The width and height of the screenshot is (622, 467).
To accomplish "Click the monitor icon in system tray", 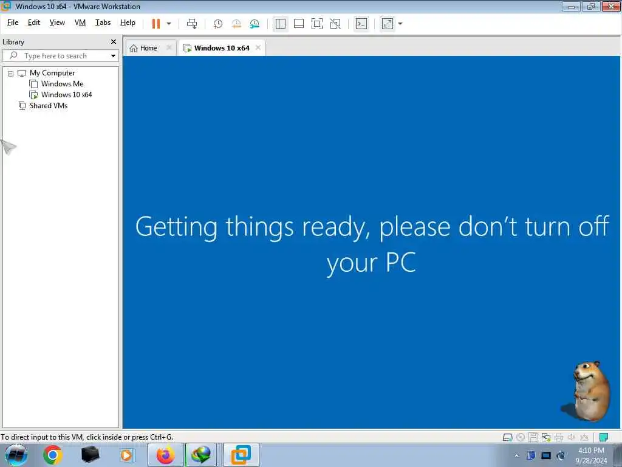I will 546,455.
